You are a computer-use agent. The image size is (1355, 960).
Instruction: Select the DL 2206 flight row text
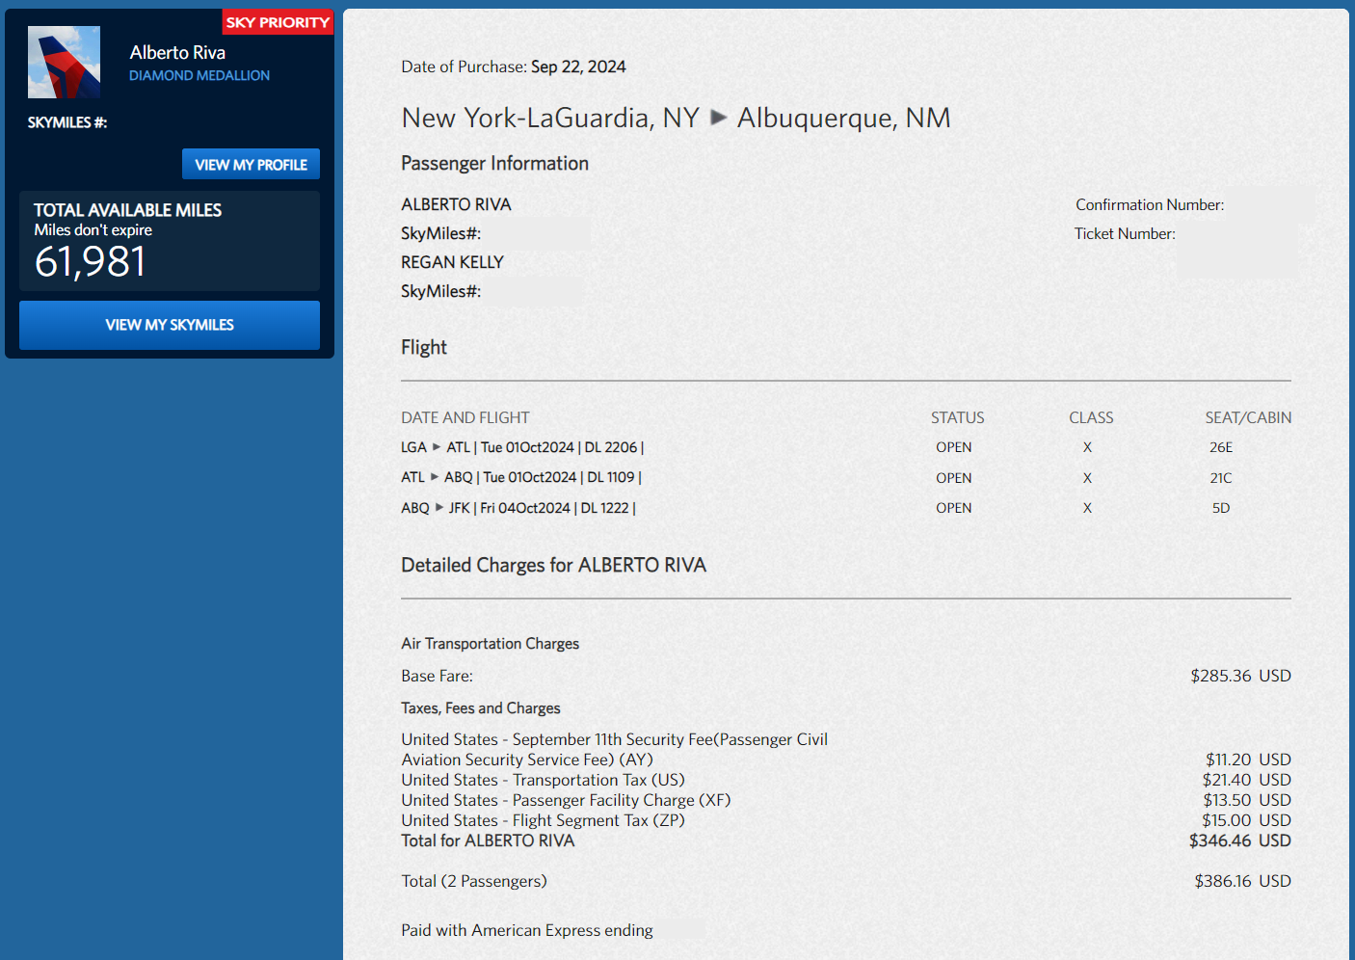[x=522, y=447]
